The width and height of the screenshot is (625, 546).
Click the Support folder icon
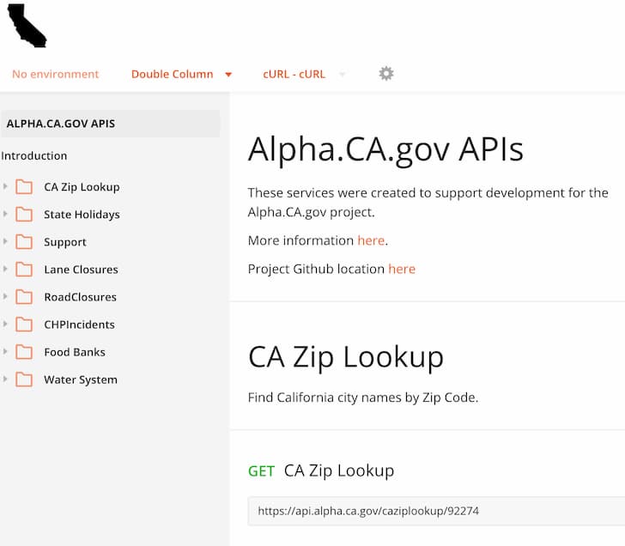pyautogui.click(x=24, y=241)
